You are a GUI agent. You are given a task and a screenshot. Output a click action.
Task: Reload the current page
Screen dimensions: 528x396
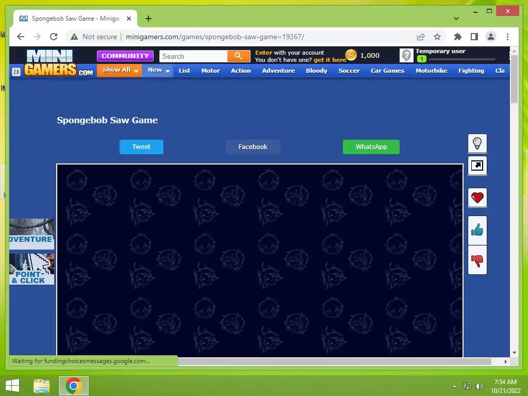tap(54, 37)
